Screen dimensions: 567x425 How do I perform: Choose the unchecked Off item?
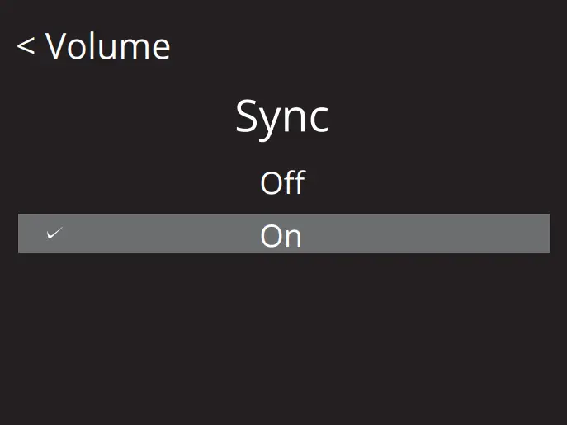tap(282, 182)
